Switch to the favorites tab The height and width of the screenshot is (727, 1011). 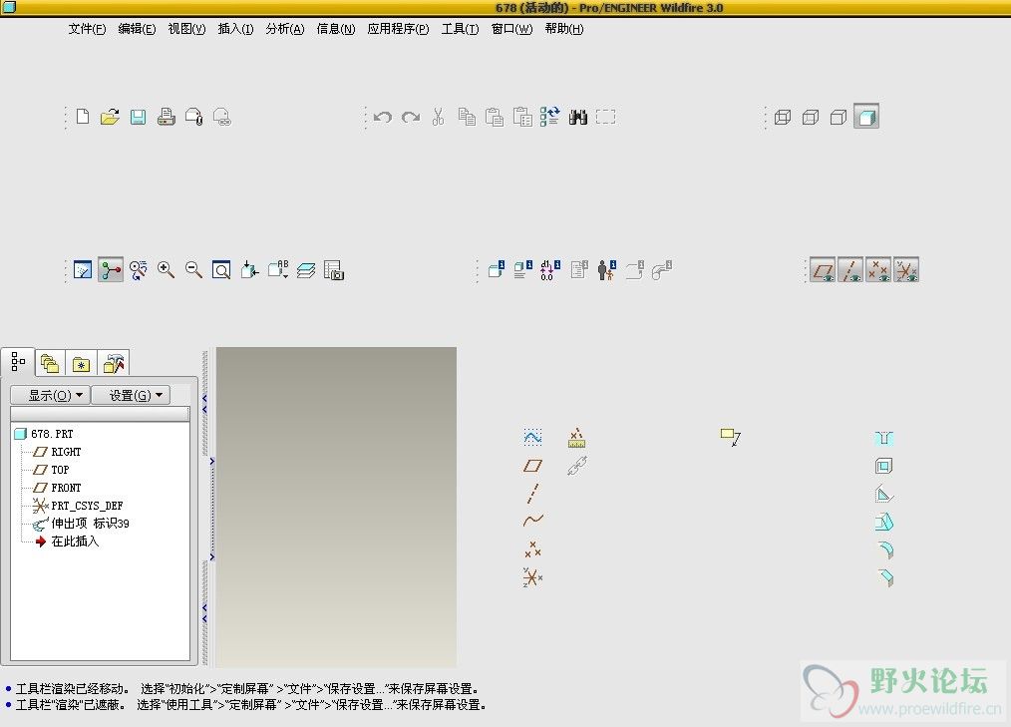[x=81, y=363]
